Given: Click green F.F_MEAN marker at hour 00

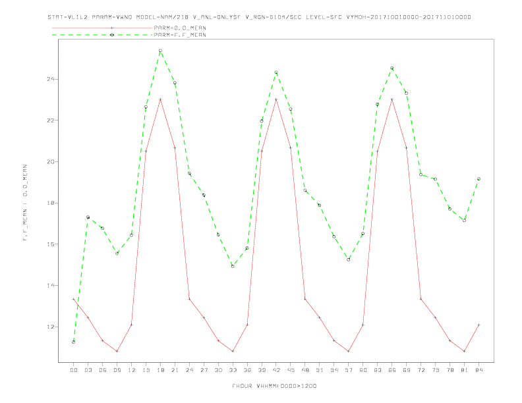Looking at the screenshot, I should coord(74,342).
